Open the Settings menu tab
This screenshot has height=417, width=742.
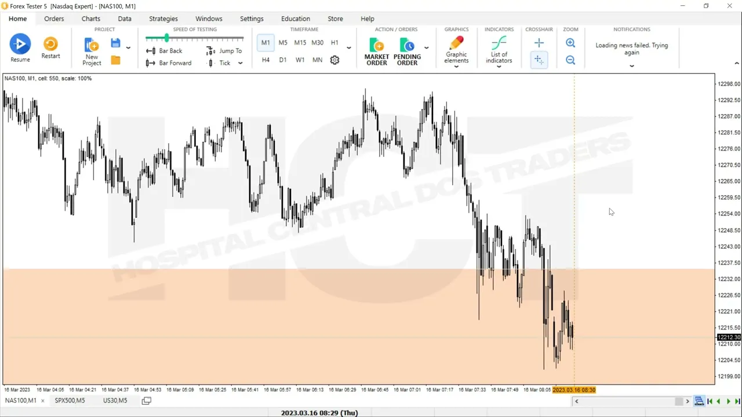[252, 19]
